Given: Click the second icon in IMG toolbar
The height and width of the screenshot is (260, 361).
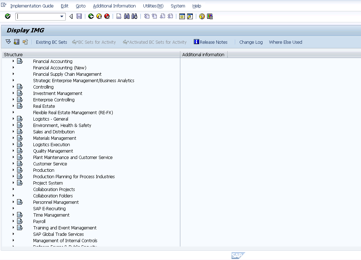Looking at the screenshot, I should coord(17,42).
